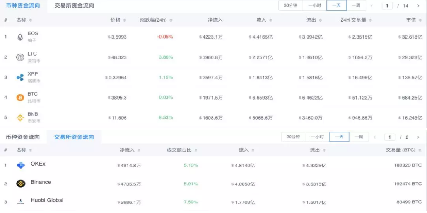The height and width of the screenshot is (213, 427).
Task: Open the Binance exchange name link
Action: 41,182
